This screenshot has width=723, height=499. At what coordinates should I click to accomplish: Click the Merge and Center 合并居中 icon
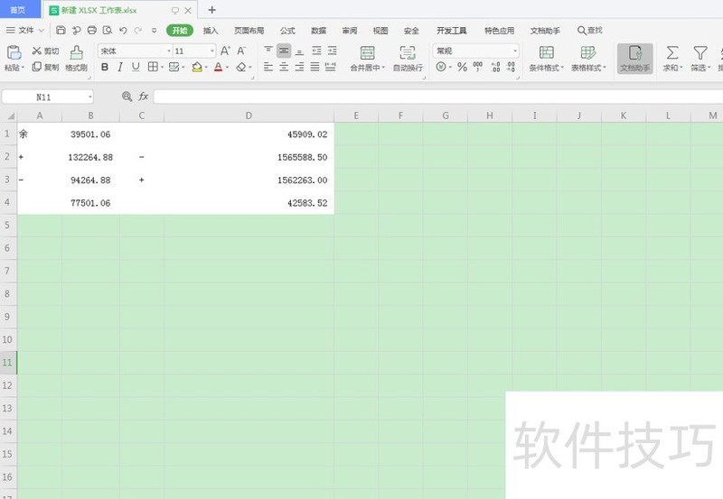pos(367,52)
